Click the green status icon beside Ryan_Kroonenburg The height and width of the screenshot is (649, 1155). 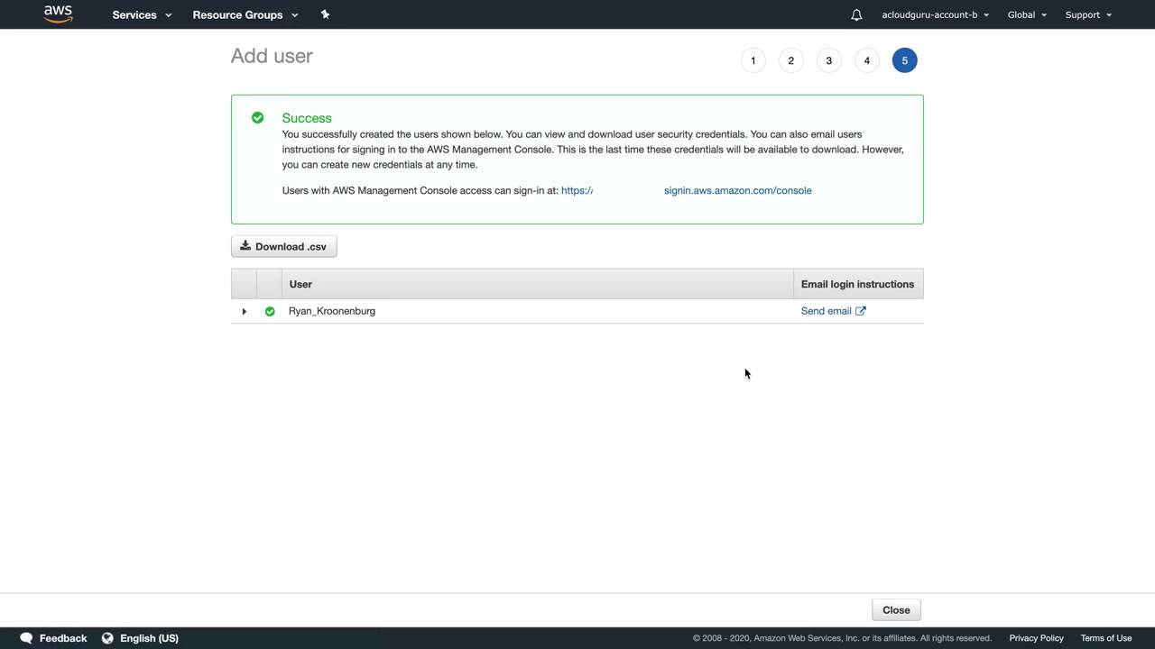[270, 311]
